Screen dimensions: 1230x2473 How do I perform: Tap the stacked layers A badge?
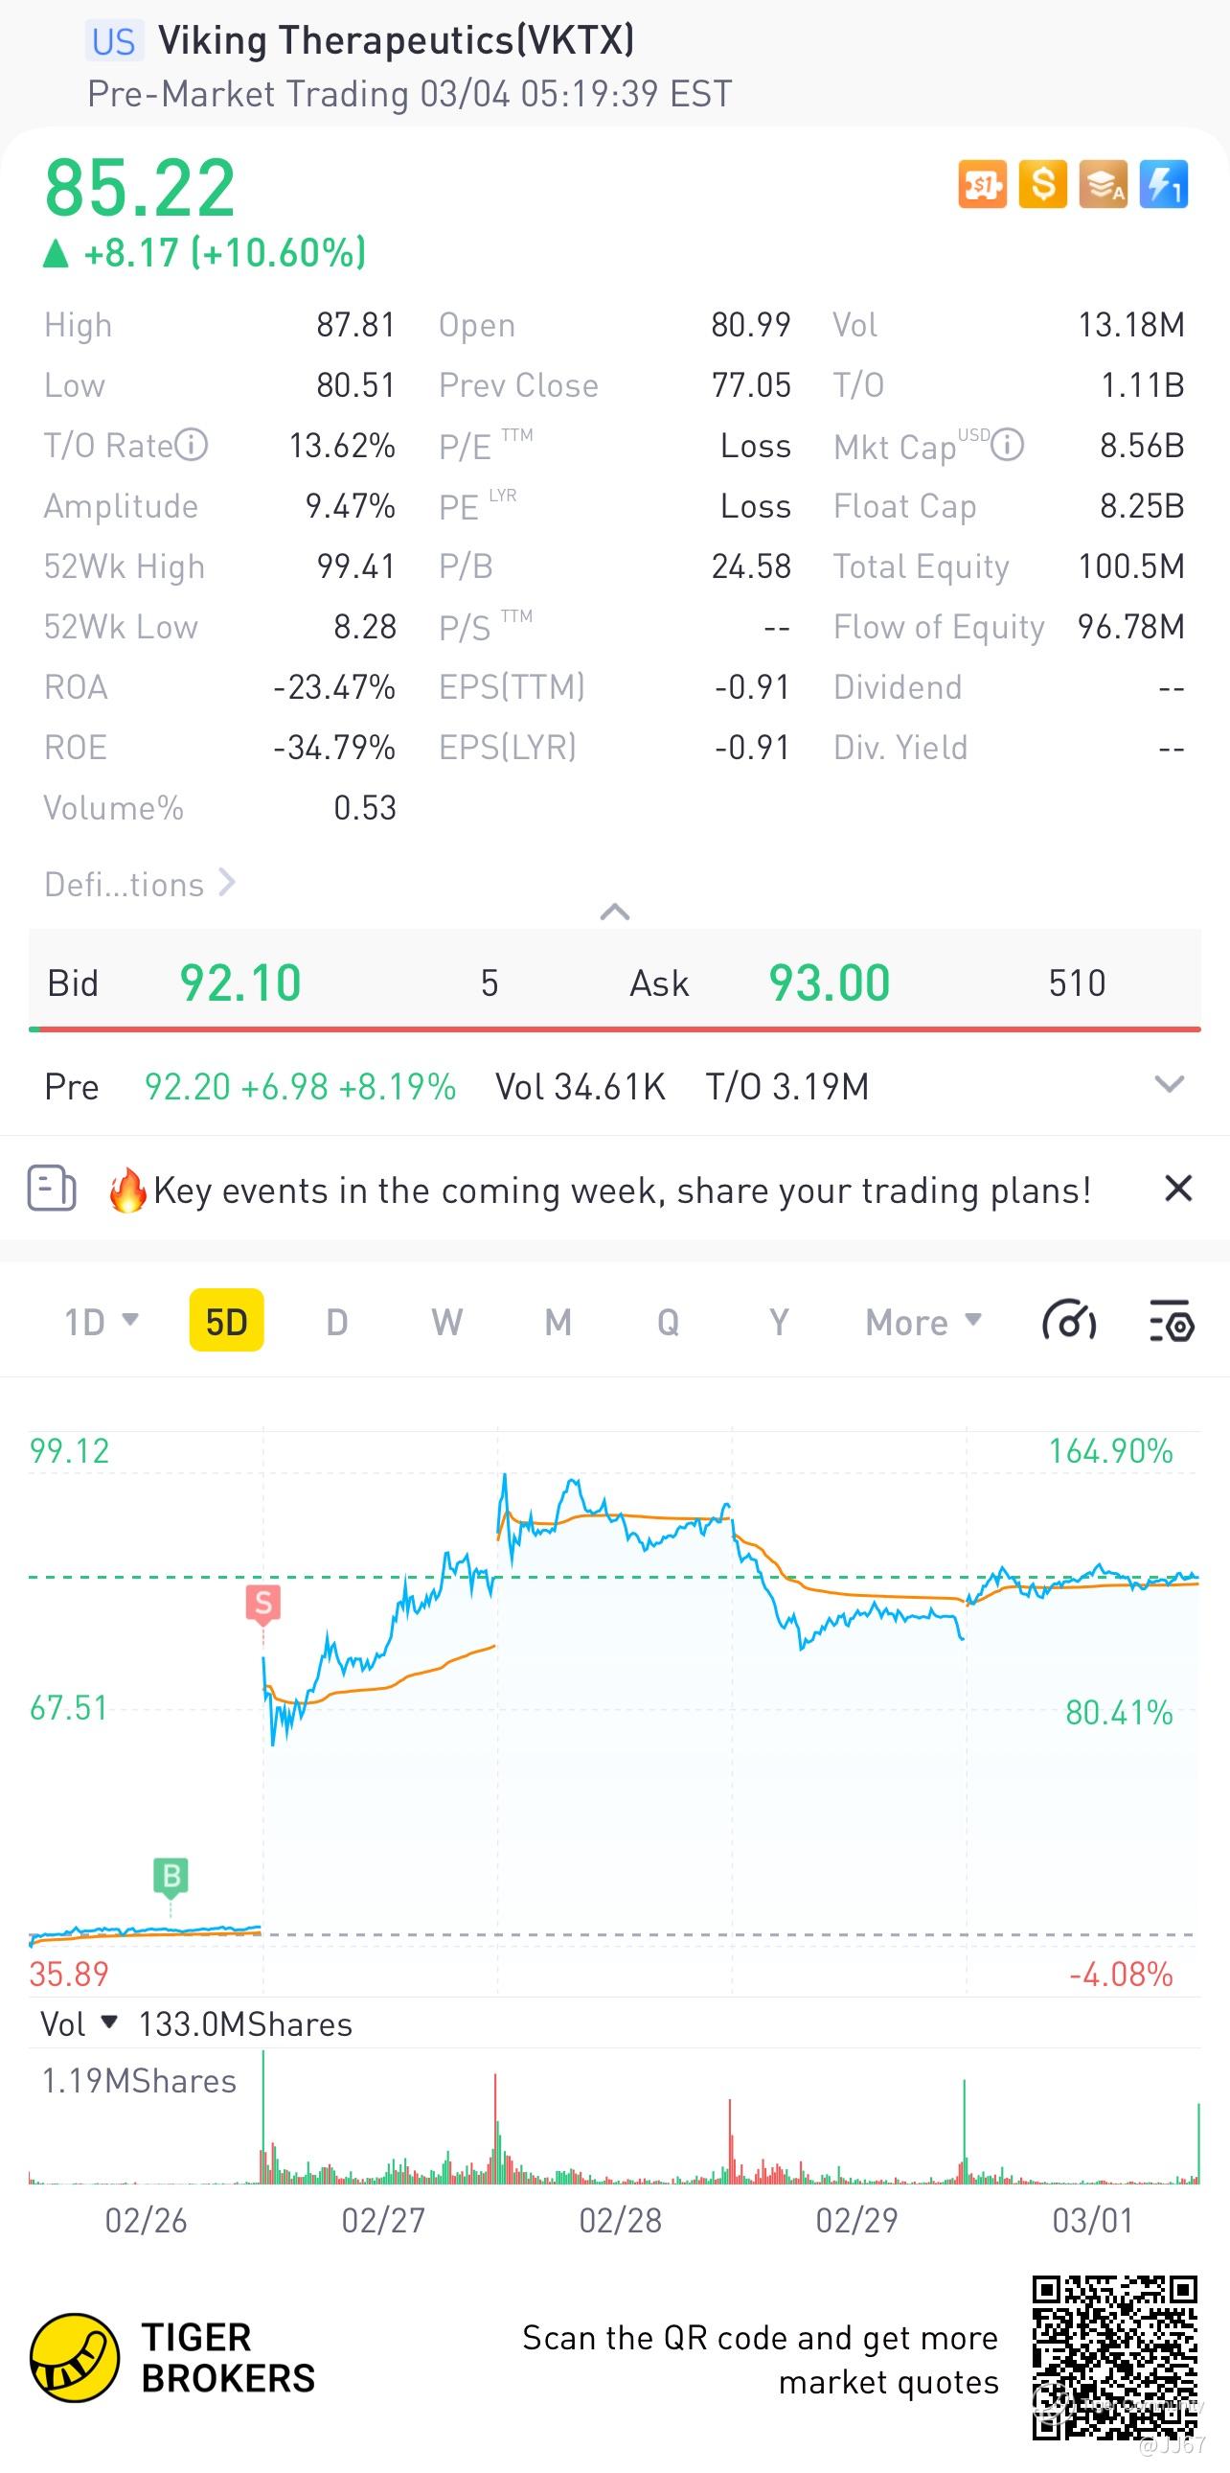(x=1104, y=183)
